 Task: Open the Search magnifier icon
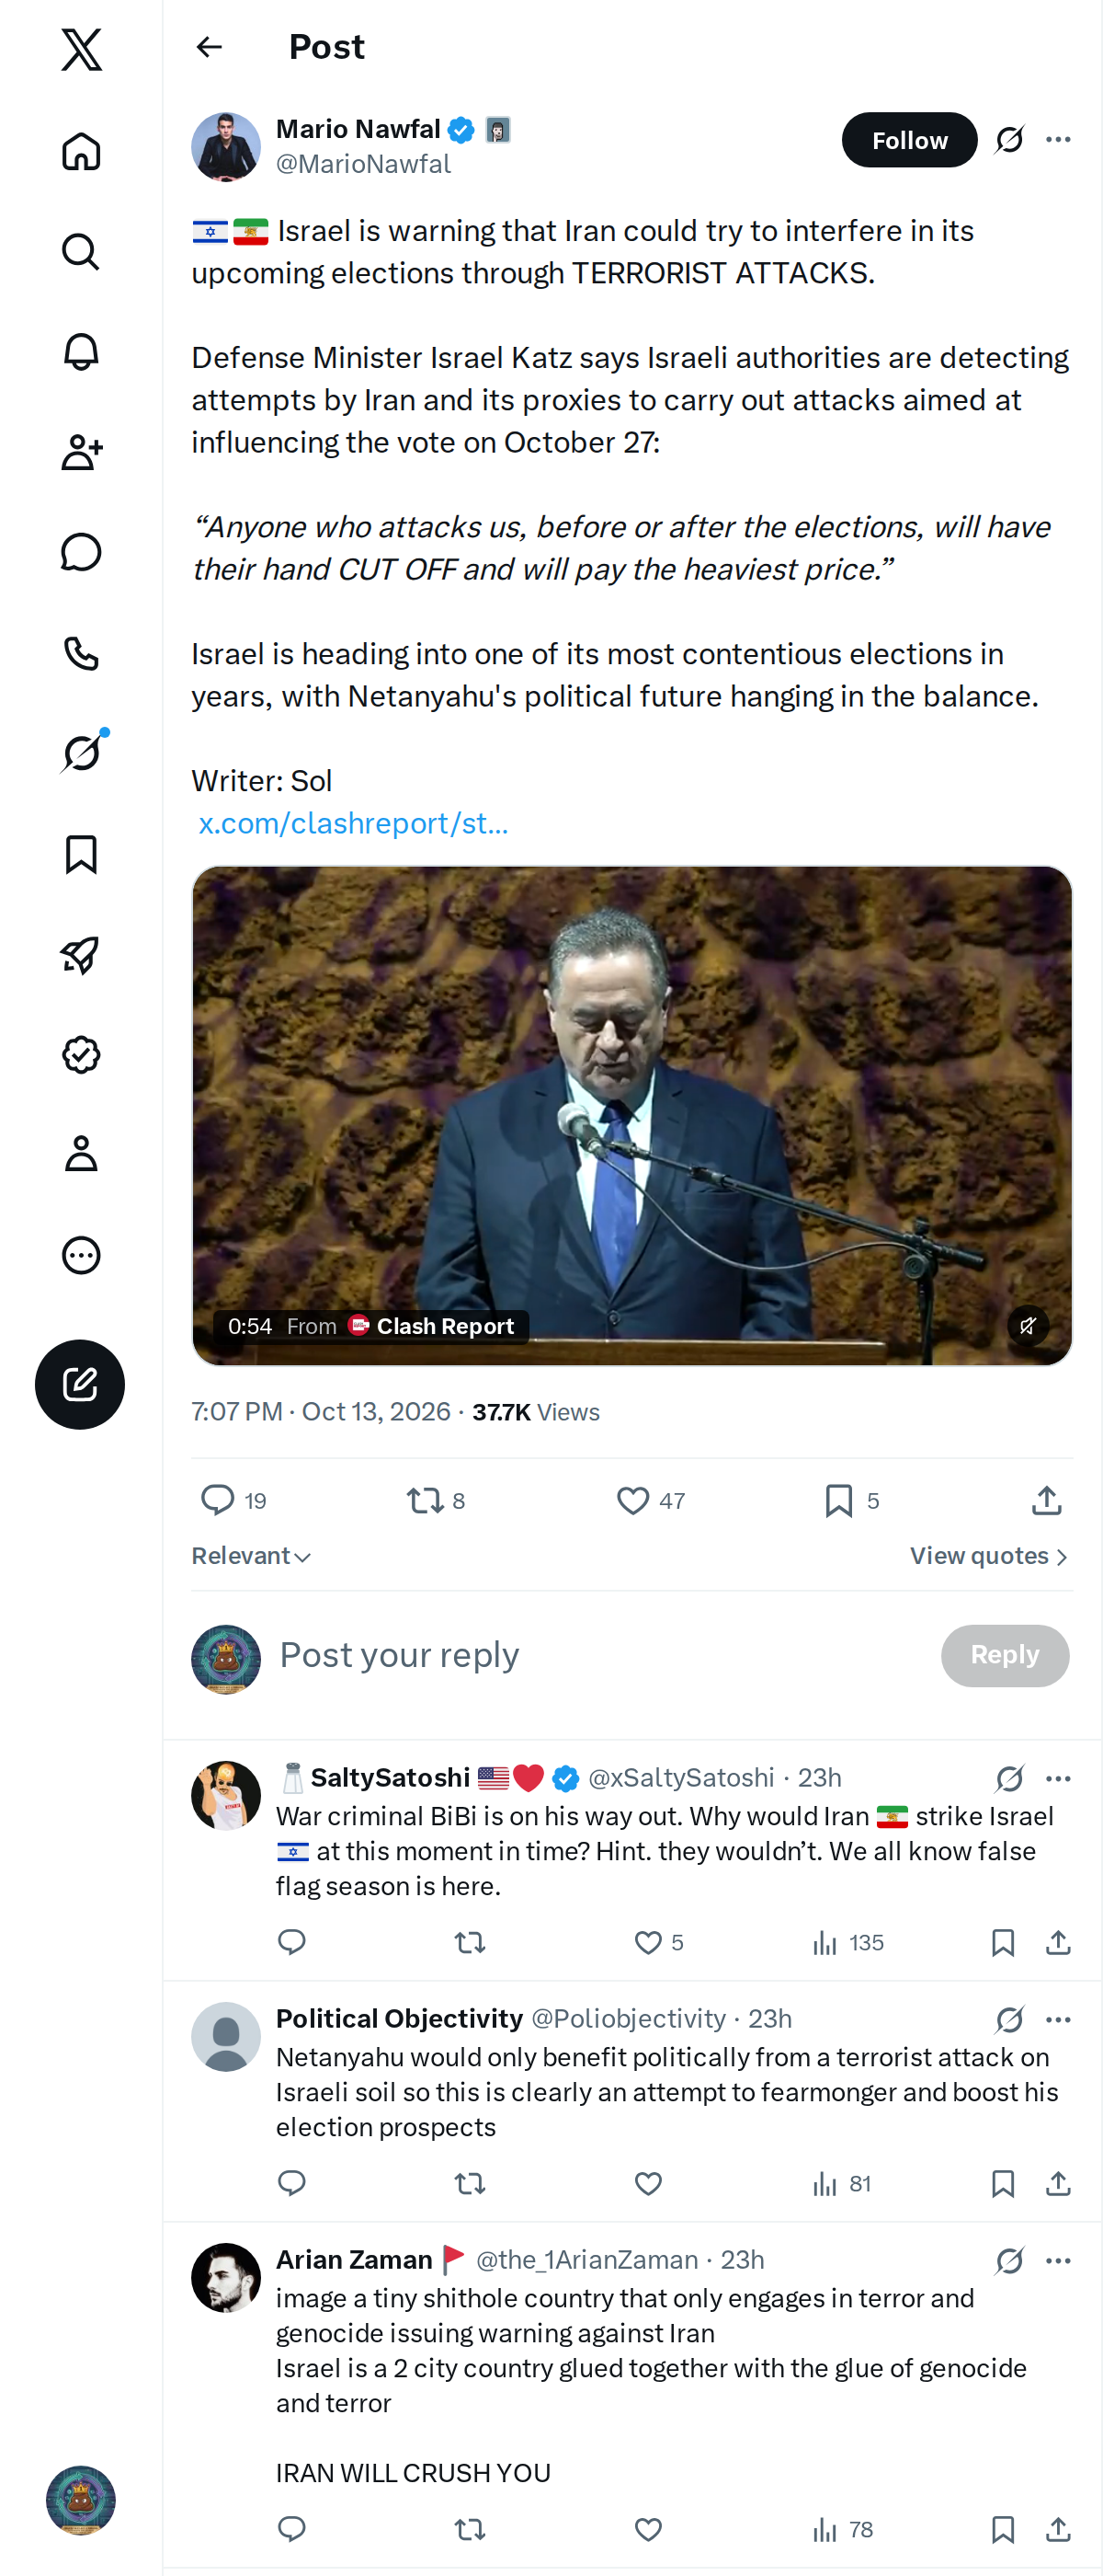tap(81, 252)
